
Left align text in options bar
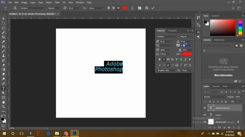point(109,8)
